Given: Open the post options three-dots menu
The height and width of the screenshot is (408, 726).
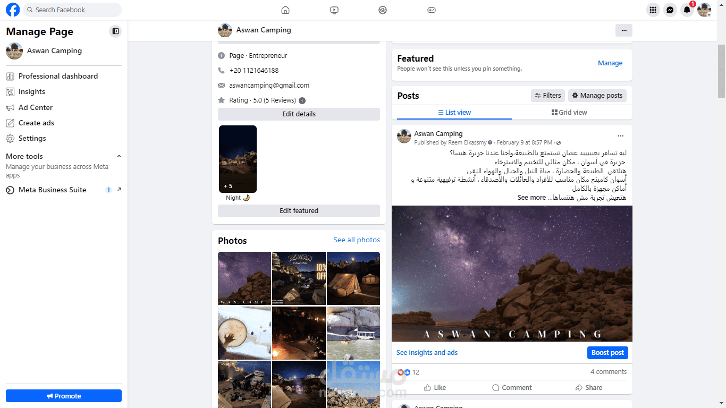Looking at the screenshot, I should (620, 136).
